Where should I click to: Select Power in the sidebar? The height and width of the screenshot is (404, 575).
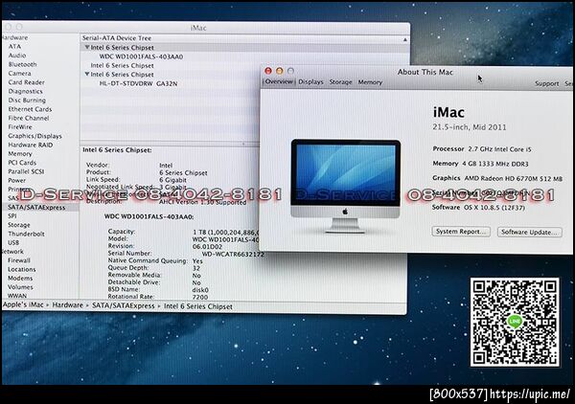coord(17,180)
